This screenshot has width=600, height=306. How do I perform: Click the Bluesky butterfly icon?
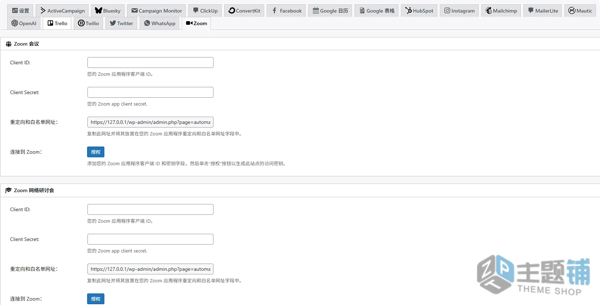click(99, 11)
